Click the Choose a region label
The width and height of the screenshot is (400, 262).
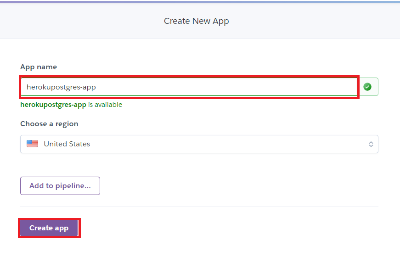coord(49,124)
